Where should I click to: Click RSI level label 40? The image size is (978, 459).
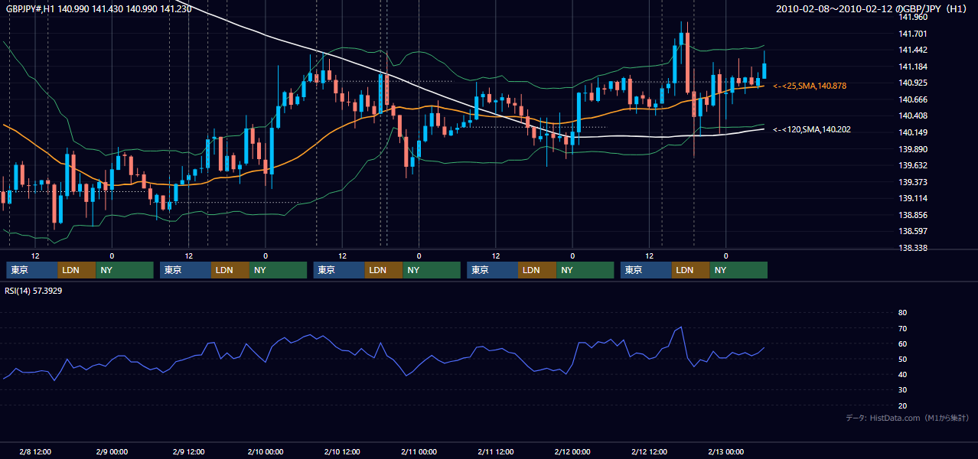pyautogui.click(x=902, y=375)
